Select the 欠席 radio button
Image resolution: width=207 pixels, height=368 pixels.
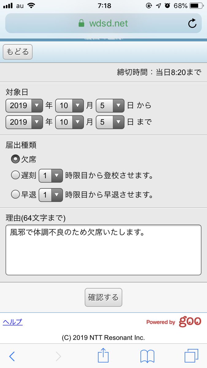15,159
